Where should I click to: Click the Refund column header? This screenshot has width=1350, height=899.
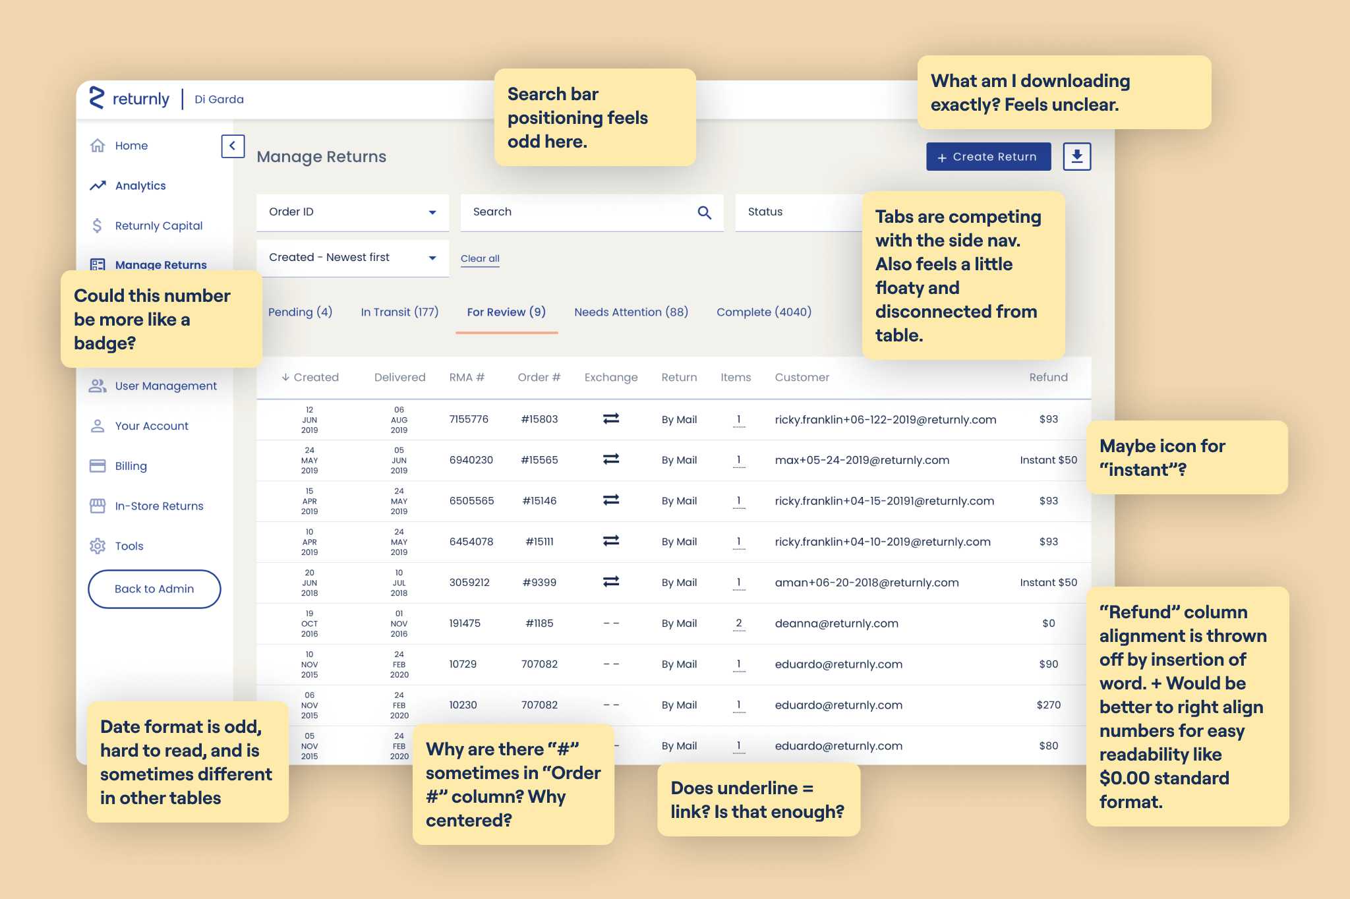[1049, 378]
